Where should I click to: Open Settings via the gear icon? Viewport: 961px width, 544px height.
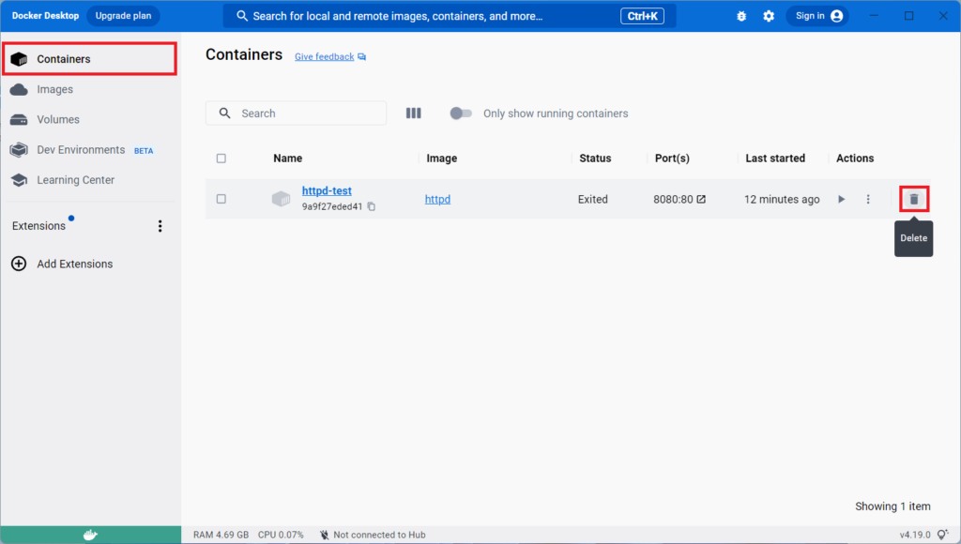point(769,16)
